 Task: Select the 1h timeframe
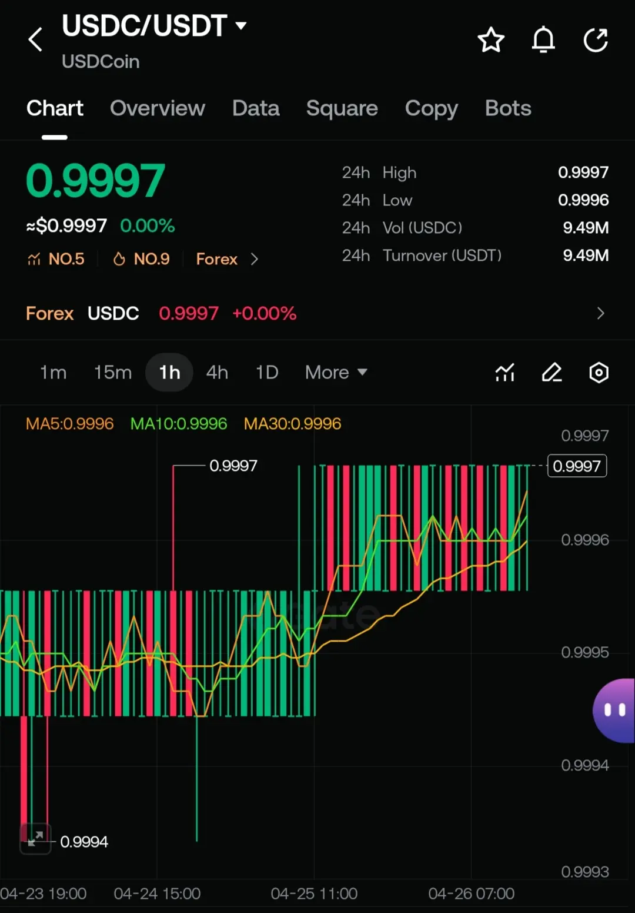point(169,373)
